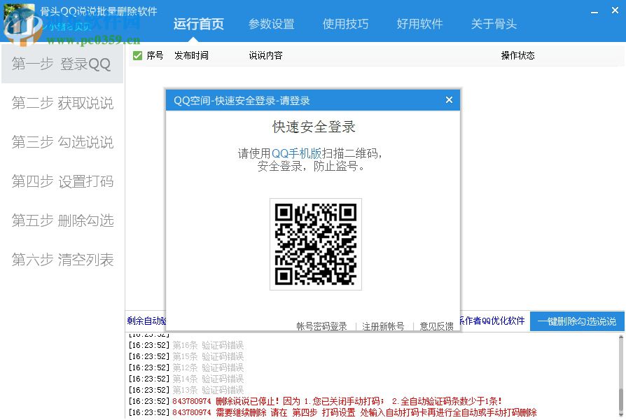Viewport: 626px width, 420px height.
Task: Toggle the select-all checkbox beside 序号
Action: (137, 55)
